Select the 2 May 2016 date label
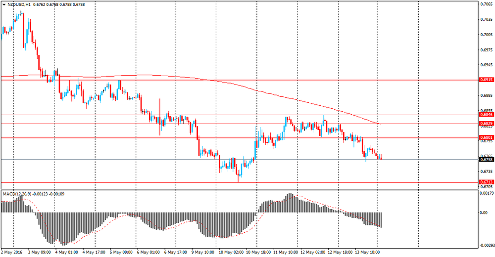The height and width of the screenshot is (257, 495). pyautogui.click(x=11, y=252)
